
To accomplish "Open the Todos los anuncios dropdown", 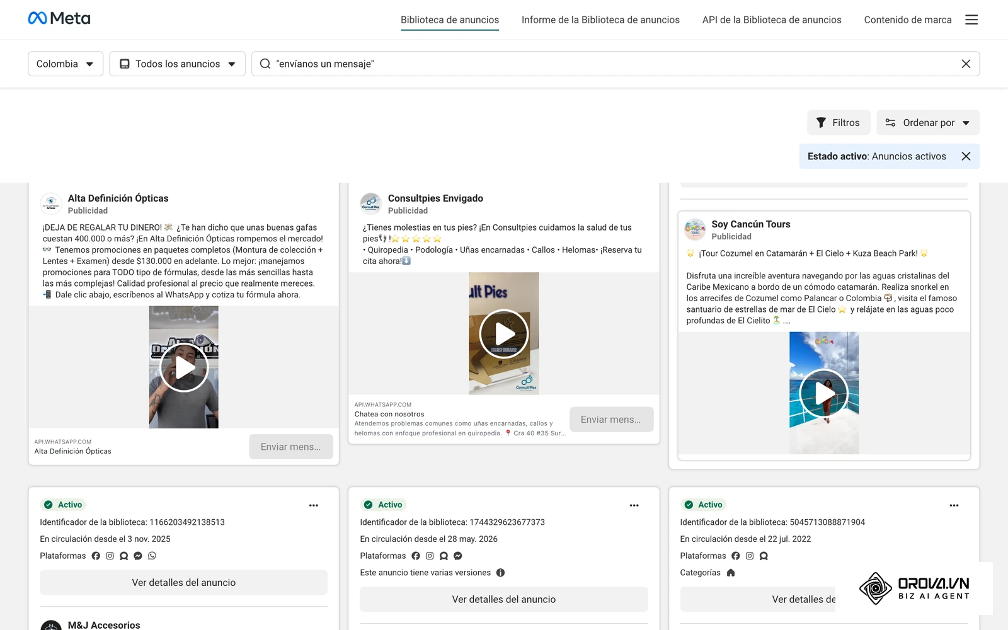I will (177, 64).
